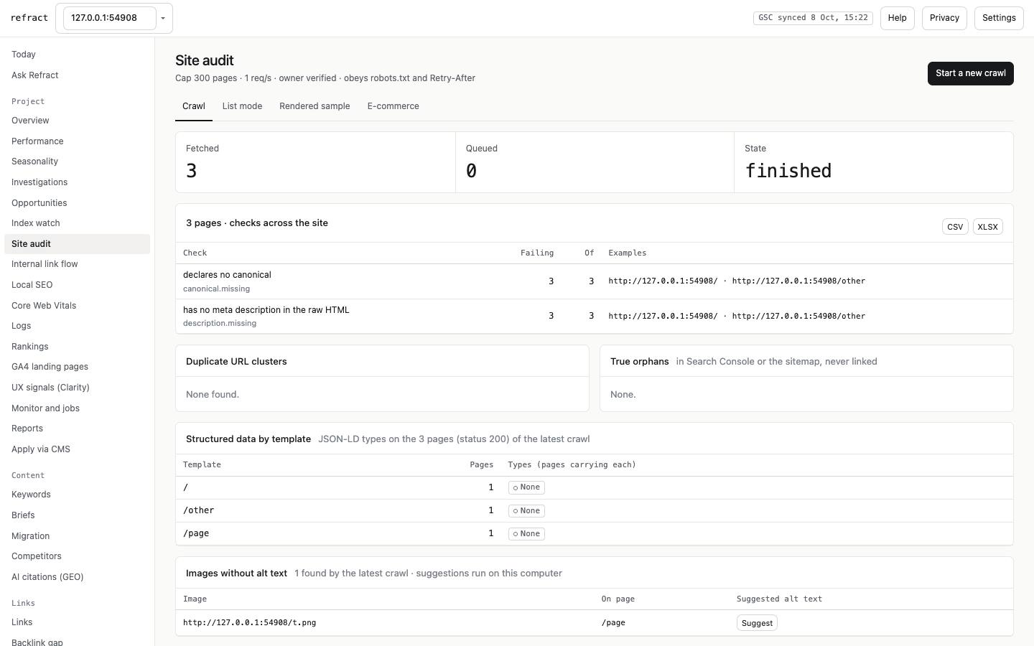
Task: Click the refract logo
Action: click(29, 18)
